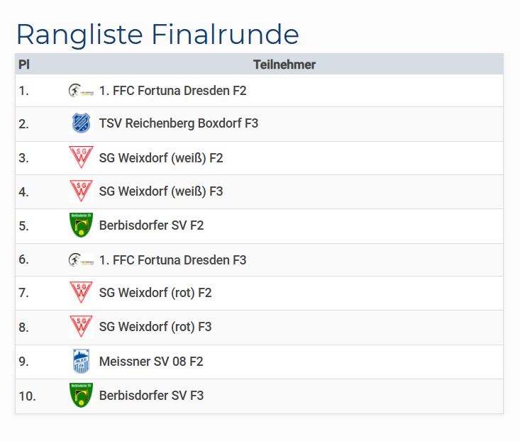Click the 1. FFC Fortuna Dresden F2 logo
Viewport: 520px width, 441px height.
pyautogui.click(x=81, y=91)
